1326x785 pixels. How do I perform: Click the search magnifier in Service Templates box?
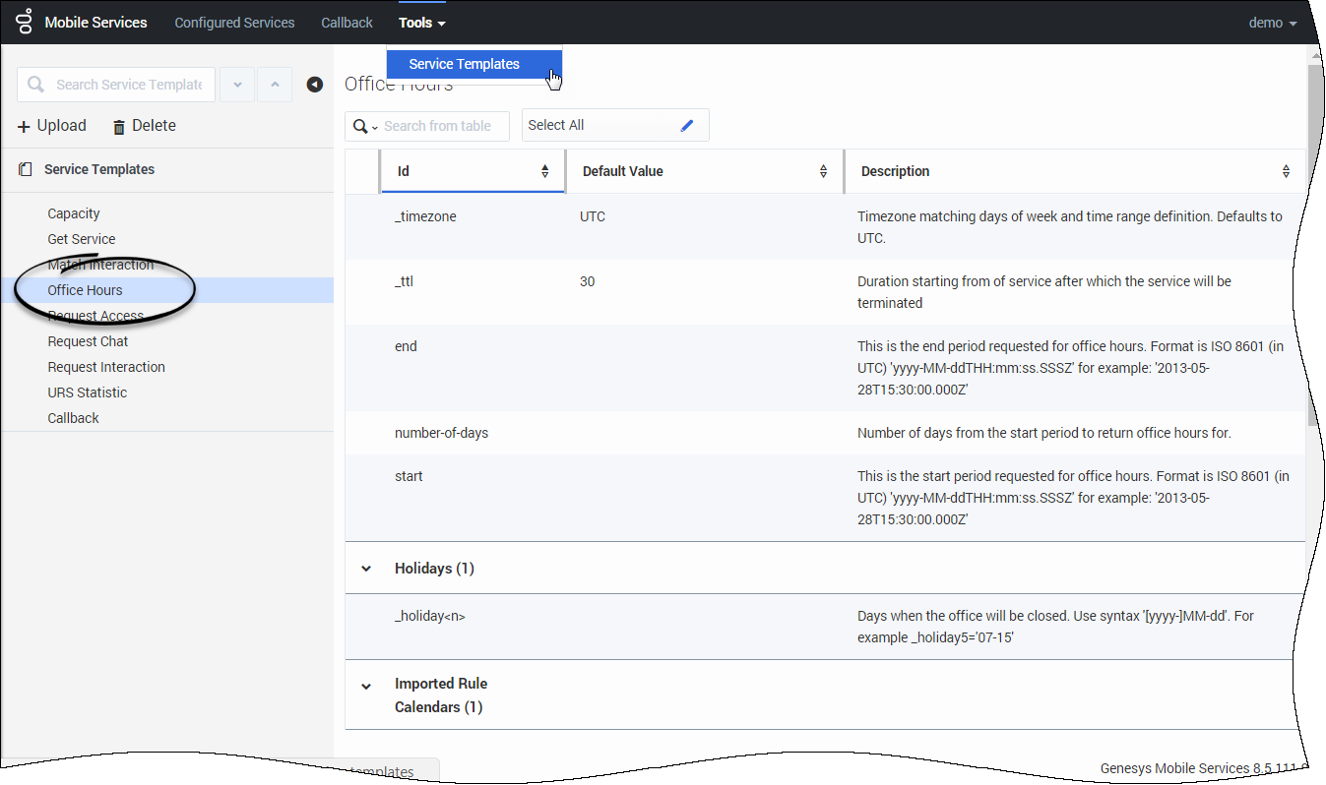click(x=36, y=85)
